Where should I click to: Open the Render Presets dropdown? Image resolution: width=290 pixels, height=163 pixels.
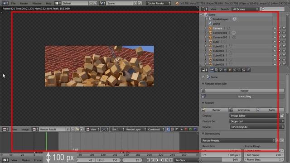[x=238, y=141]
